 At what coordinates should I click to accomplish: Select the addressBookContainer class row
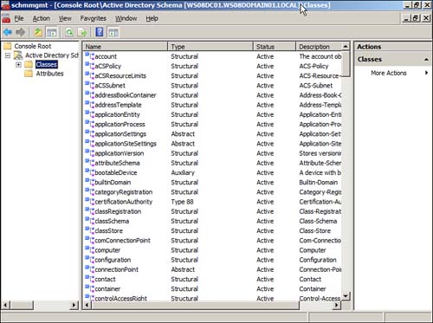tap(213, 95)
